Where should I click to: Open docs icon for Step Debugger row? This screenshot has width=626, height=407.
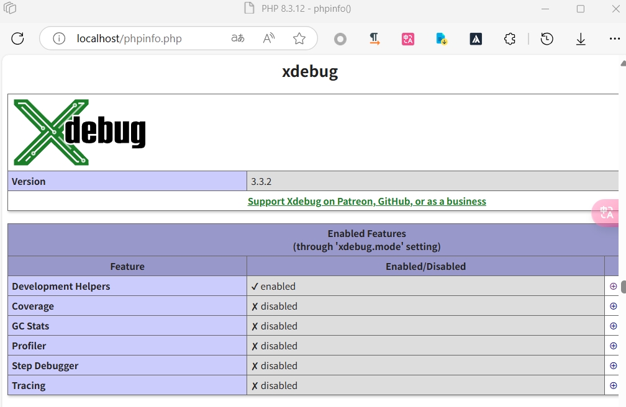(x=613, y=365)
